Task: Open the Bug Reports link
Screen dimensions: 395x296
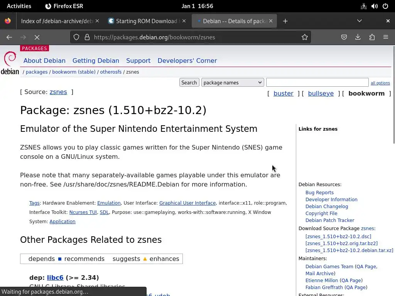Action: tap(319, 193)
